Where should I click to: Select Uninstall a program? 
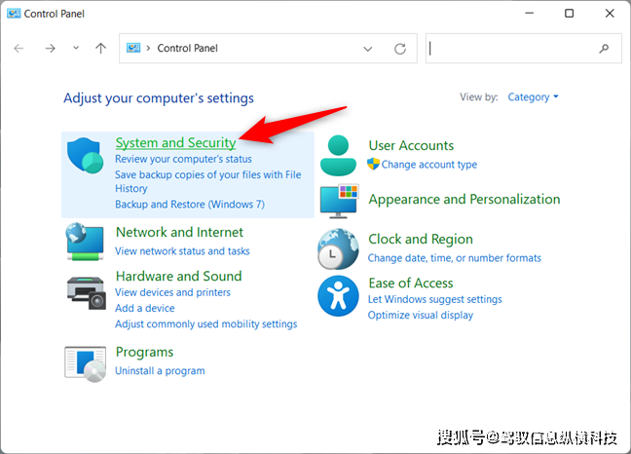click(x=160, y=370)
